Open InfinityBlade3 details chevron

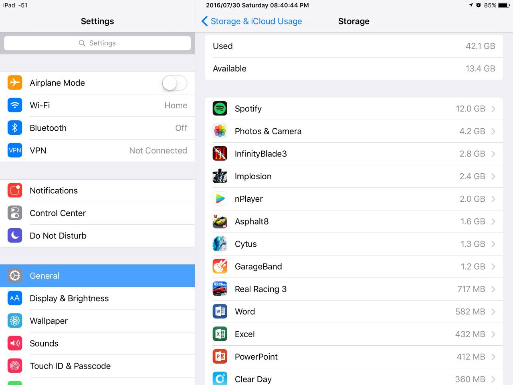coord(493,154)
